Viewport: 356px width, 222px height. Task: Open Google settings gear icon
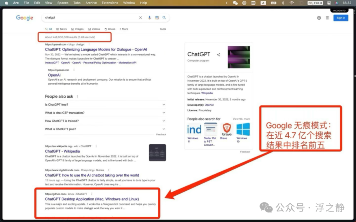pos(319,18)
